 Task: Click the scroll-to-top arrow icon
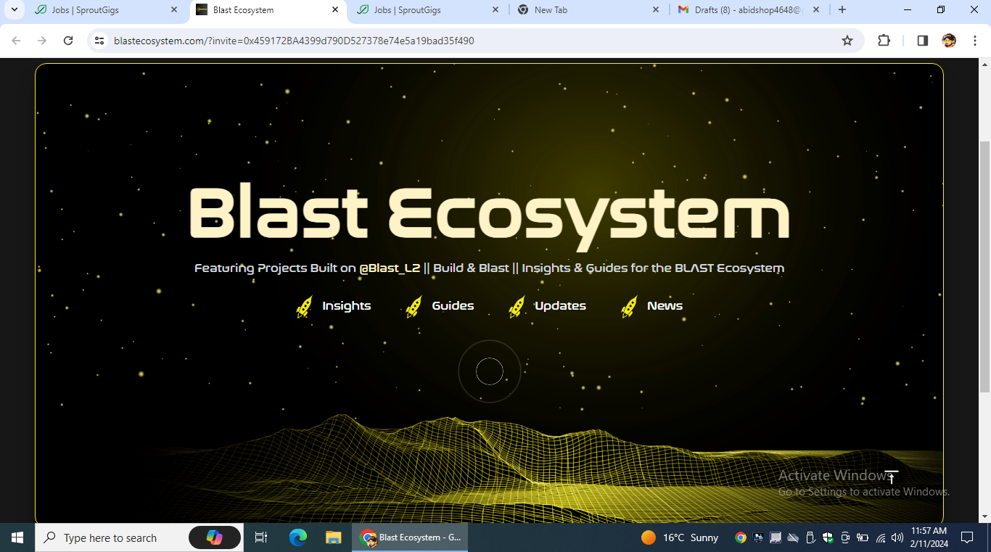[x=892, y=477]
